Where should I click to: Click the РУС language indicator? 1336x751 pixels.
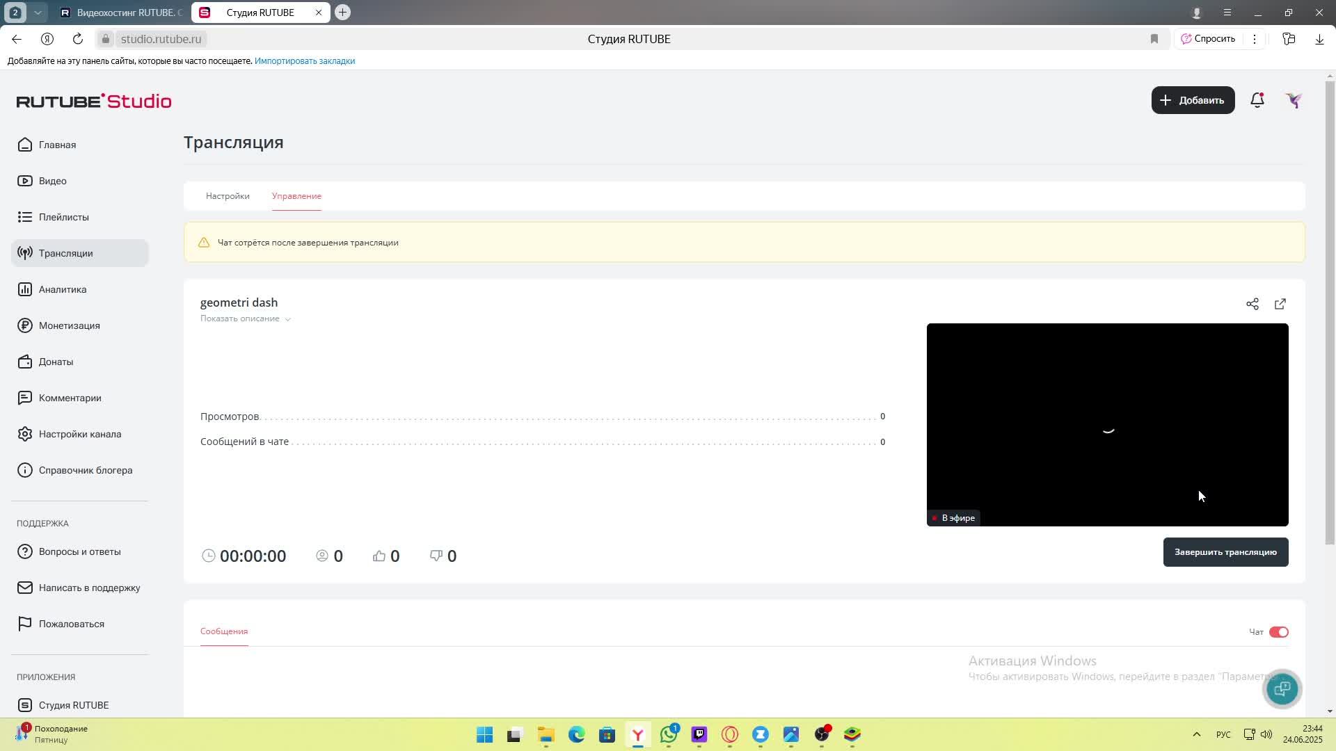(1223, 735)
